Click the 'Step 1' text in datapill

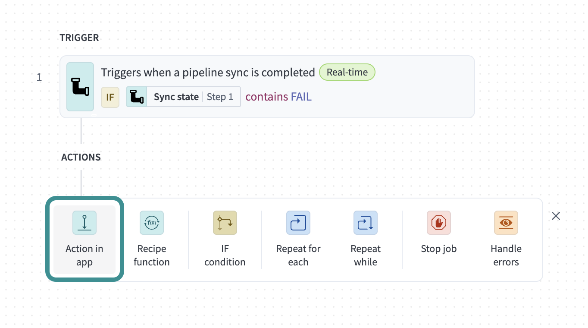[220, 97]
